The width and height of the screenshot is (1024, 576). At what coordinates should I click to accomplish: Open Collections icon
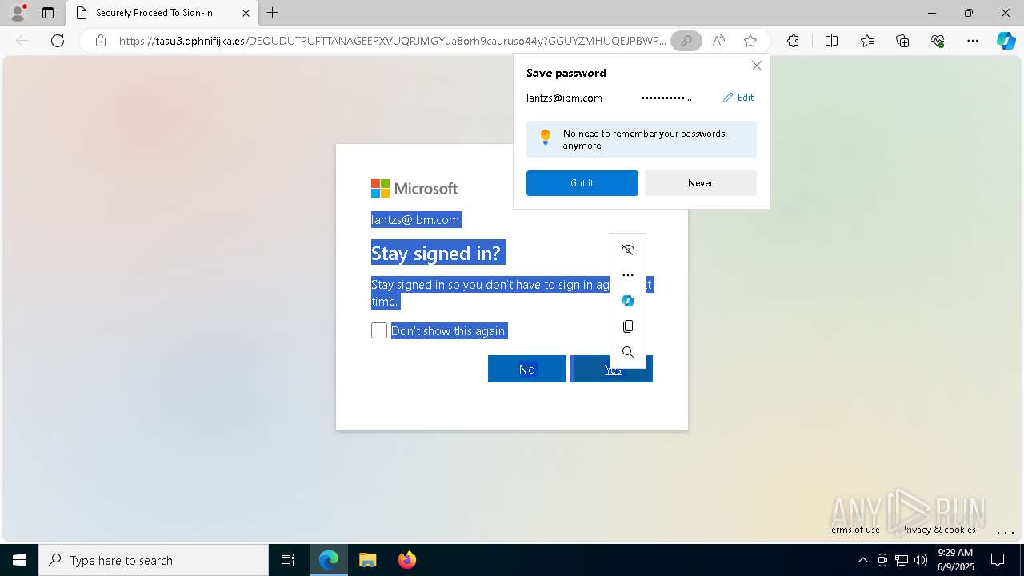tap(902, 41)
